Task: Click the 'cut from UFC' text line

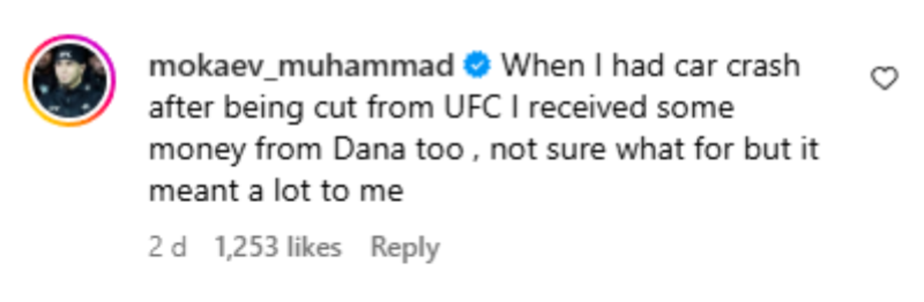Action: tap(440, 108)
